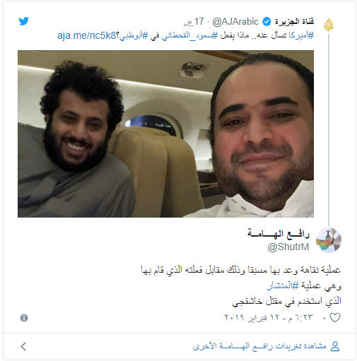Open the Al Jazeera channel avatar

pyautogui.click(x=329, y=25)
